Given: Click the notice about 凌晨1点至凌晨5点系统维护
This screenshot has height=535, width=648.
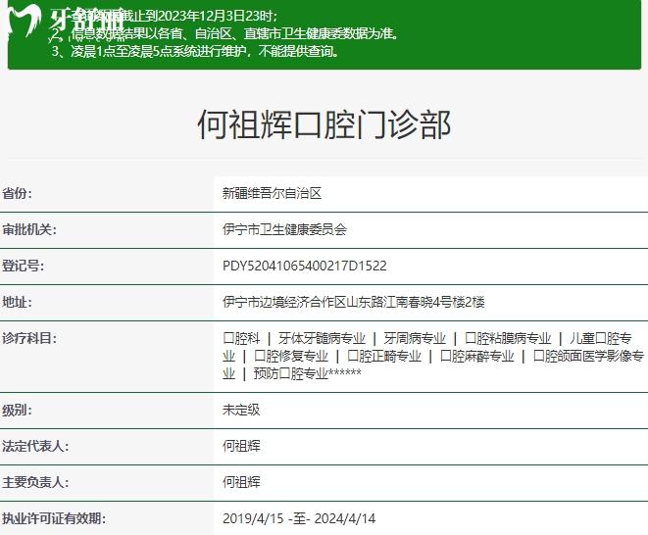Looking at the screenshot, I should click(x=195, y=51).
